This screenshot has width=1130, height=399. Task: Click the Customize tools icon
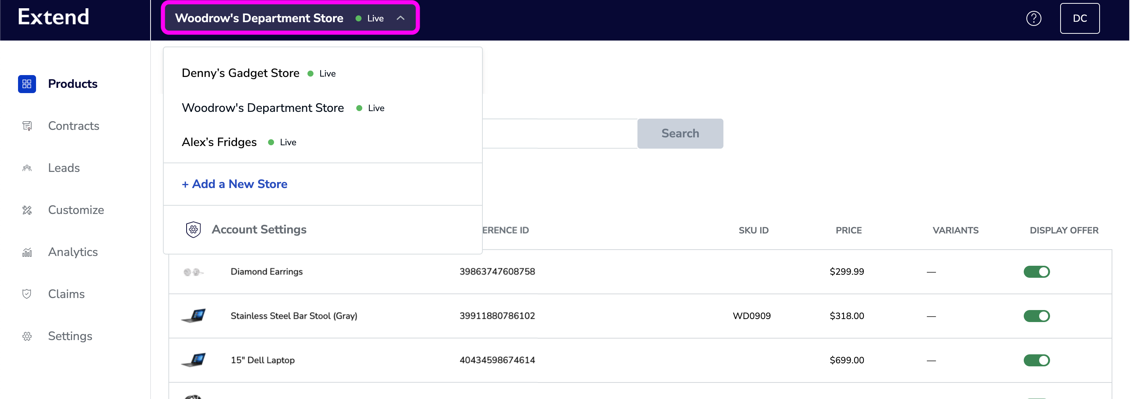[27, 210]
